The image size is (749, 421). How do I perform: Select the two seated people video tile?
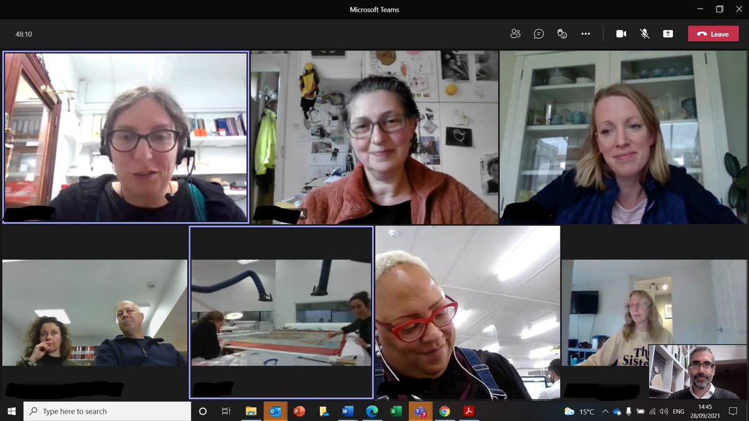pos(95,312)
